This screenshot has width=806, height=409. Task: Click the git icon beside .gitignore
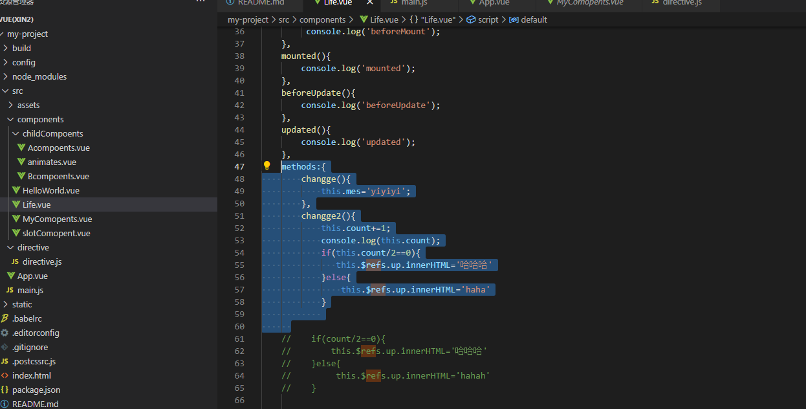coord(5,347)
